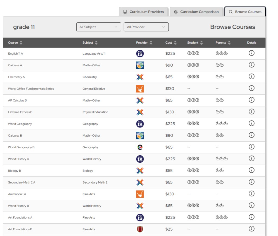Click the provider logo for Art Foundations B
Screen dimensions: 278x236
coord(140,229)
